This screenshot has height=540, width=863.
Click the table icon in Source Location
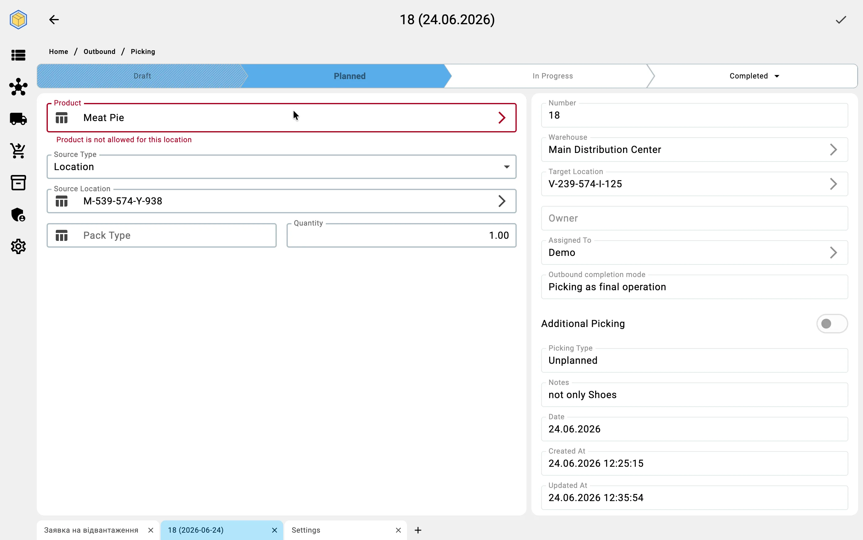(x=62, y=201)
